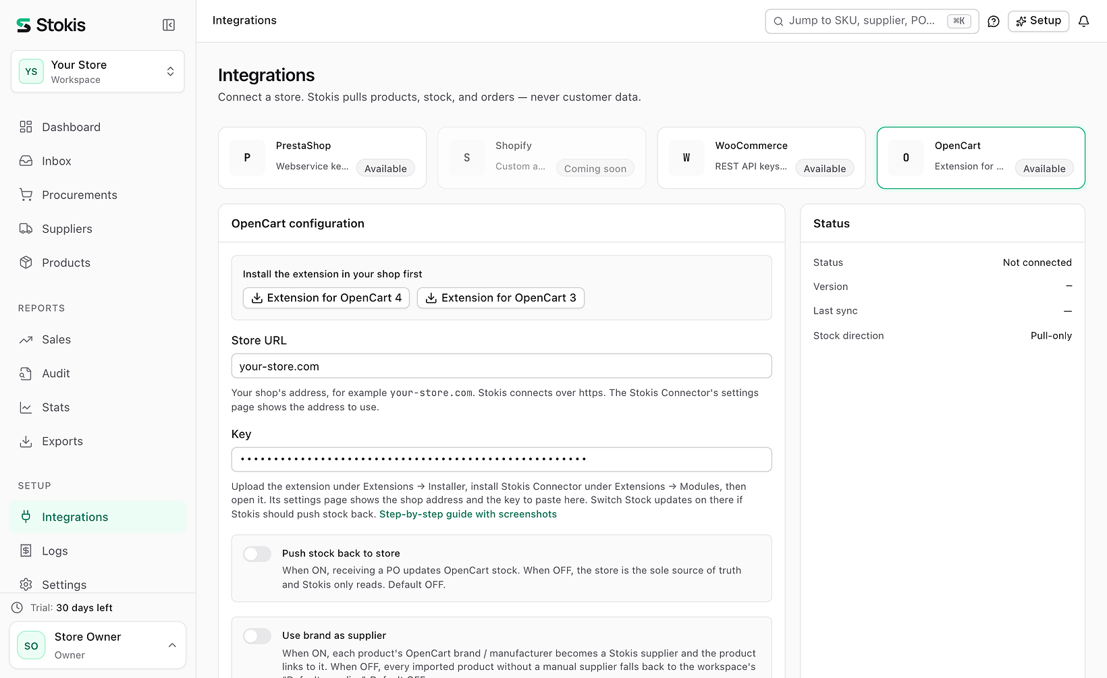Focus the Store URL field
Viewport: 1107px width, 678px height.
tap(502, 366)
